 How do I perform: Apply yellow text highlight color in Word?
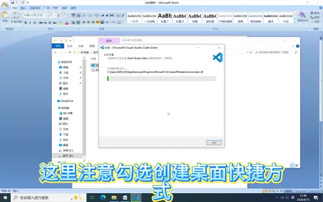click(x=61, y=22)
